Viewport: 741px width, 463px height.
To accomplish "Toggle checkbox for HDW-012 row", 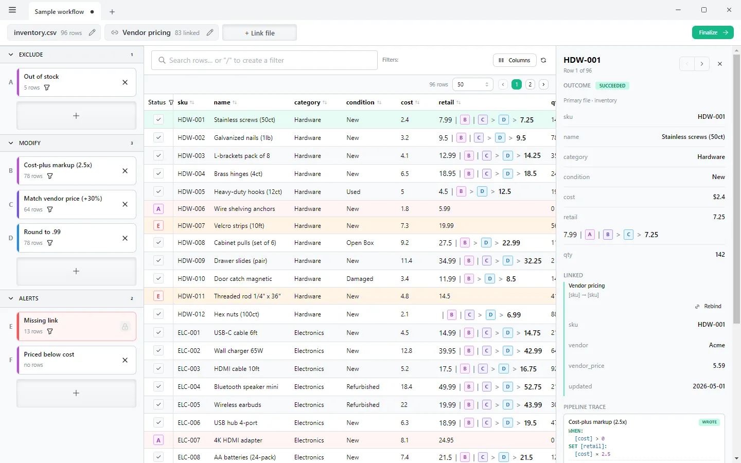I will click(158, 314).
